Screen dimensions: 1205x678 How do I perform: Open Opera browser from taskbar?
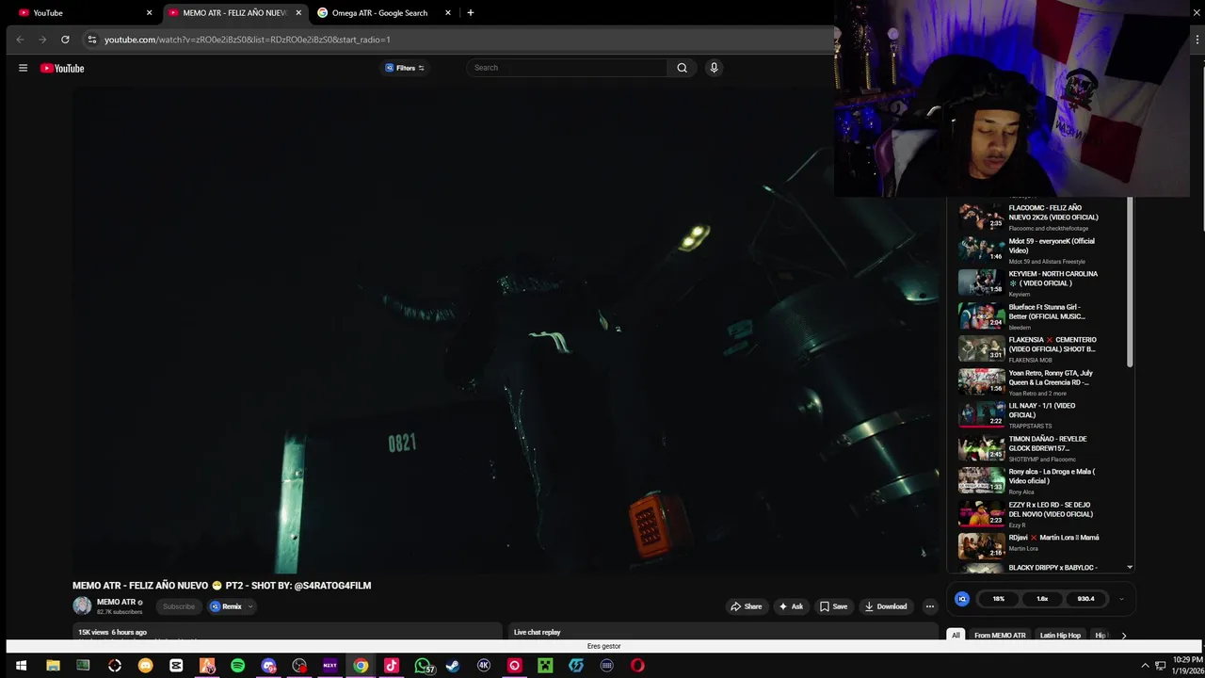click(x=637, y=666)
